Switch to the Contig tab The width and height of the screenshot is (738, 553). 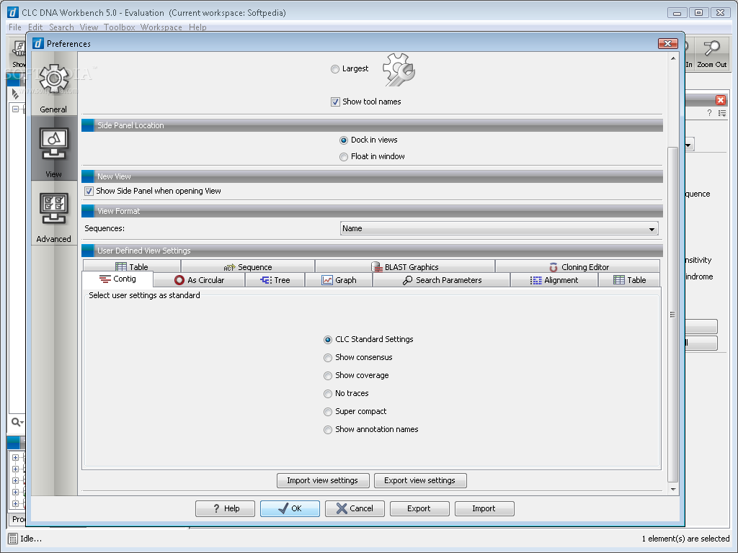(117, 279)
